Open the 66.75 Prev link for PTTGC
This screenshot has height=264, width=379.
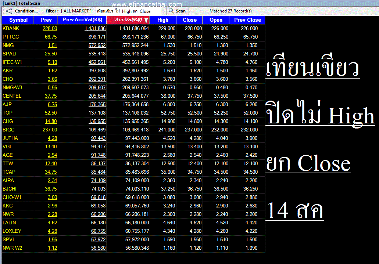point(51,37)
